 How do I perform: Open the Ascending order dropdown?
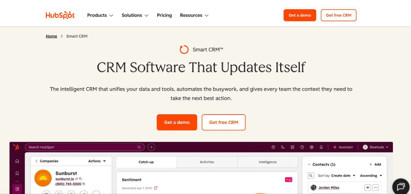point(371,176)
